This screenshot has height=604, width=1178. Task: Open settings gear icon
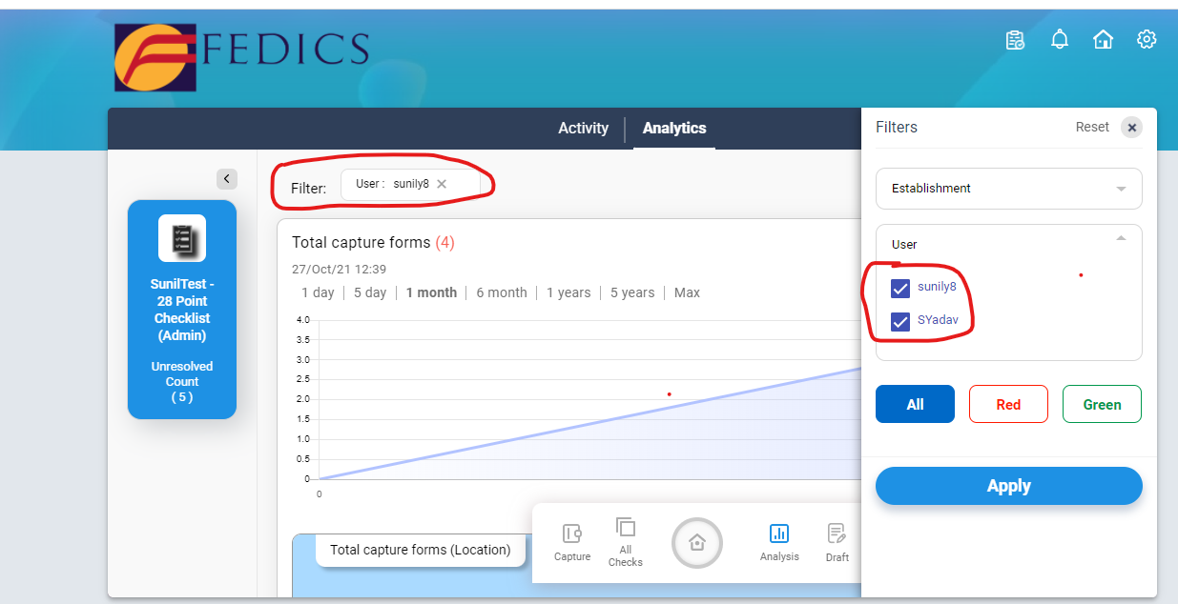tap(1147, 40)
